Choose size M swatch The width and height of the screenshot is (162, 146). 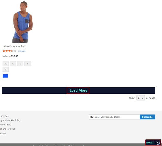coord(20,64)
